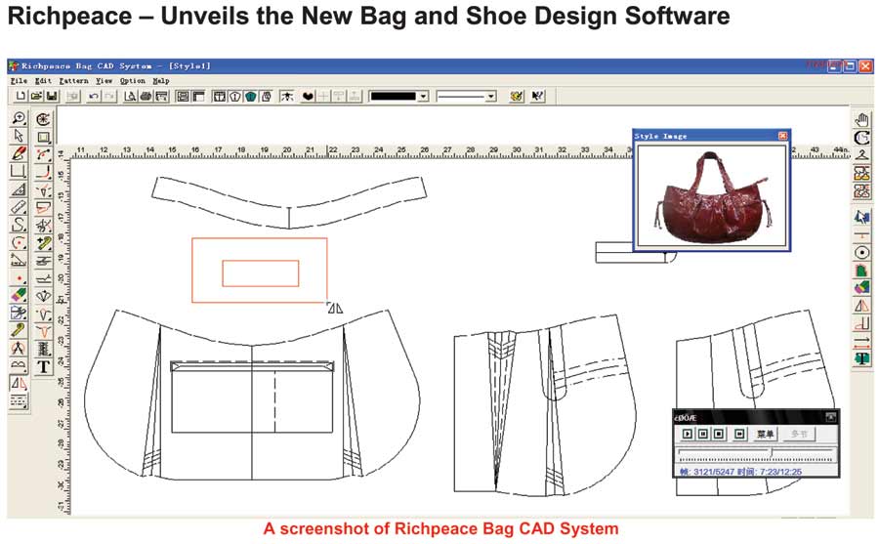The image size is (879, 544).
Task: Open the Option menu
Action: (x=132, y=81)
